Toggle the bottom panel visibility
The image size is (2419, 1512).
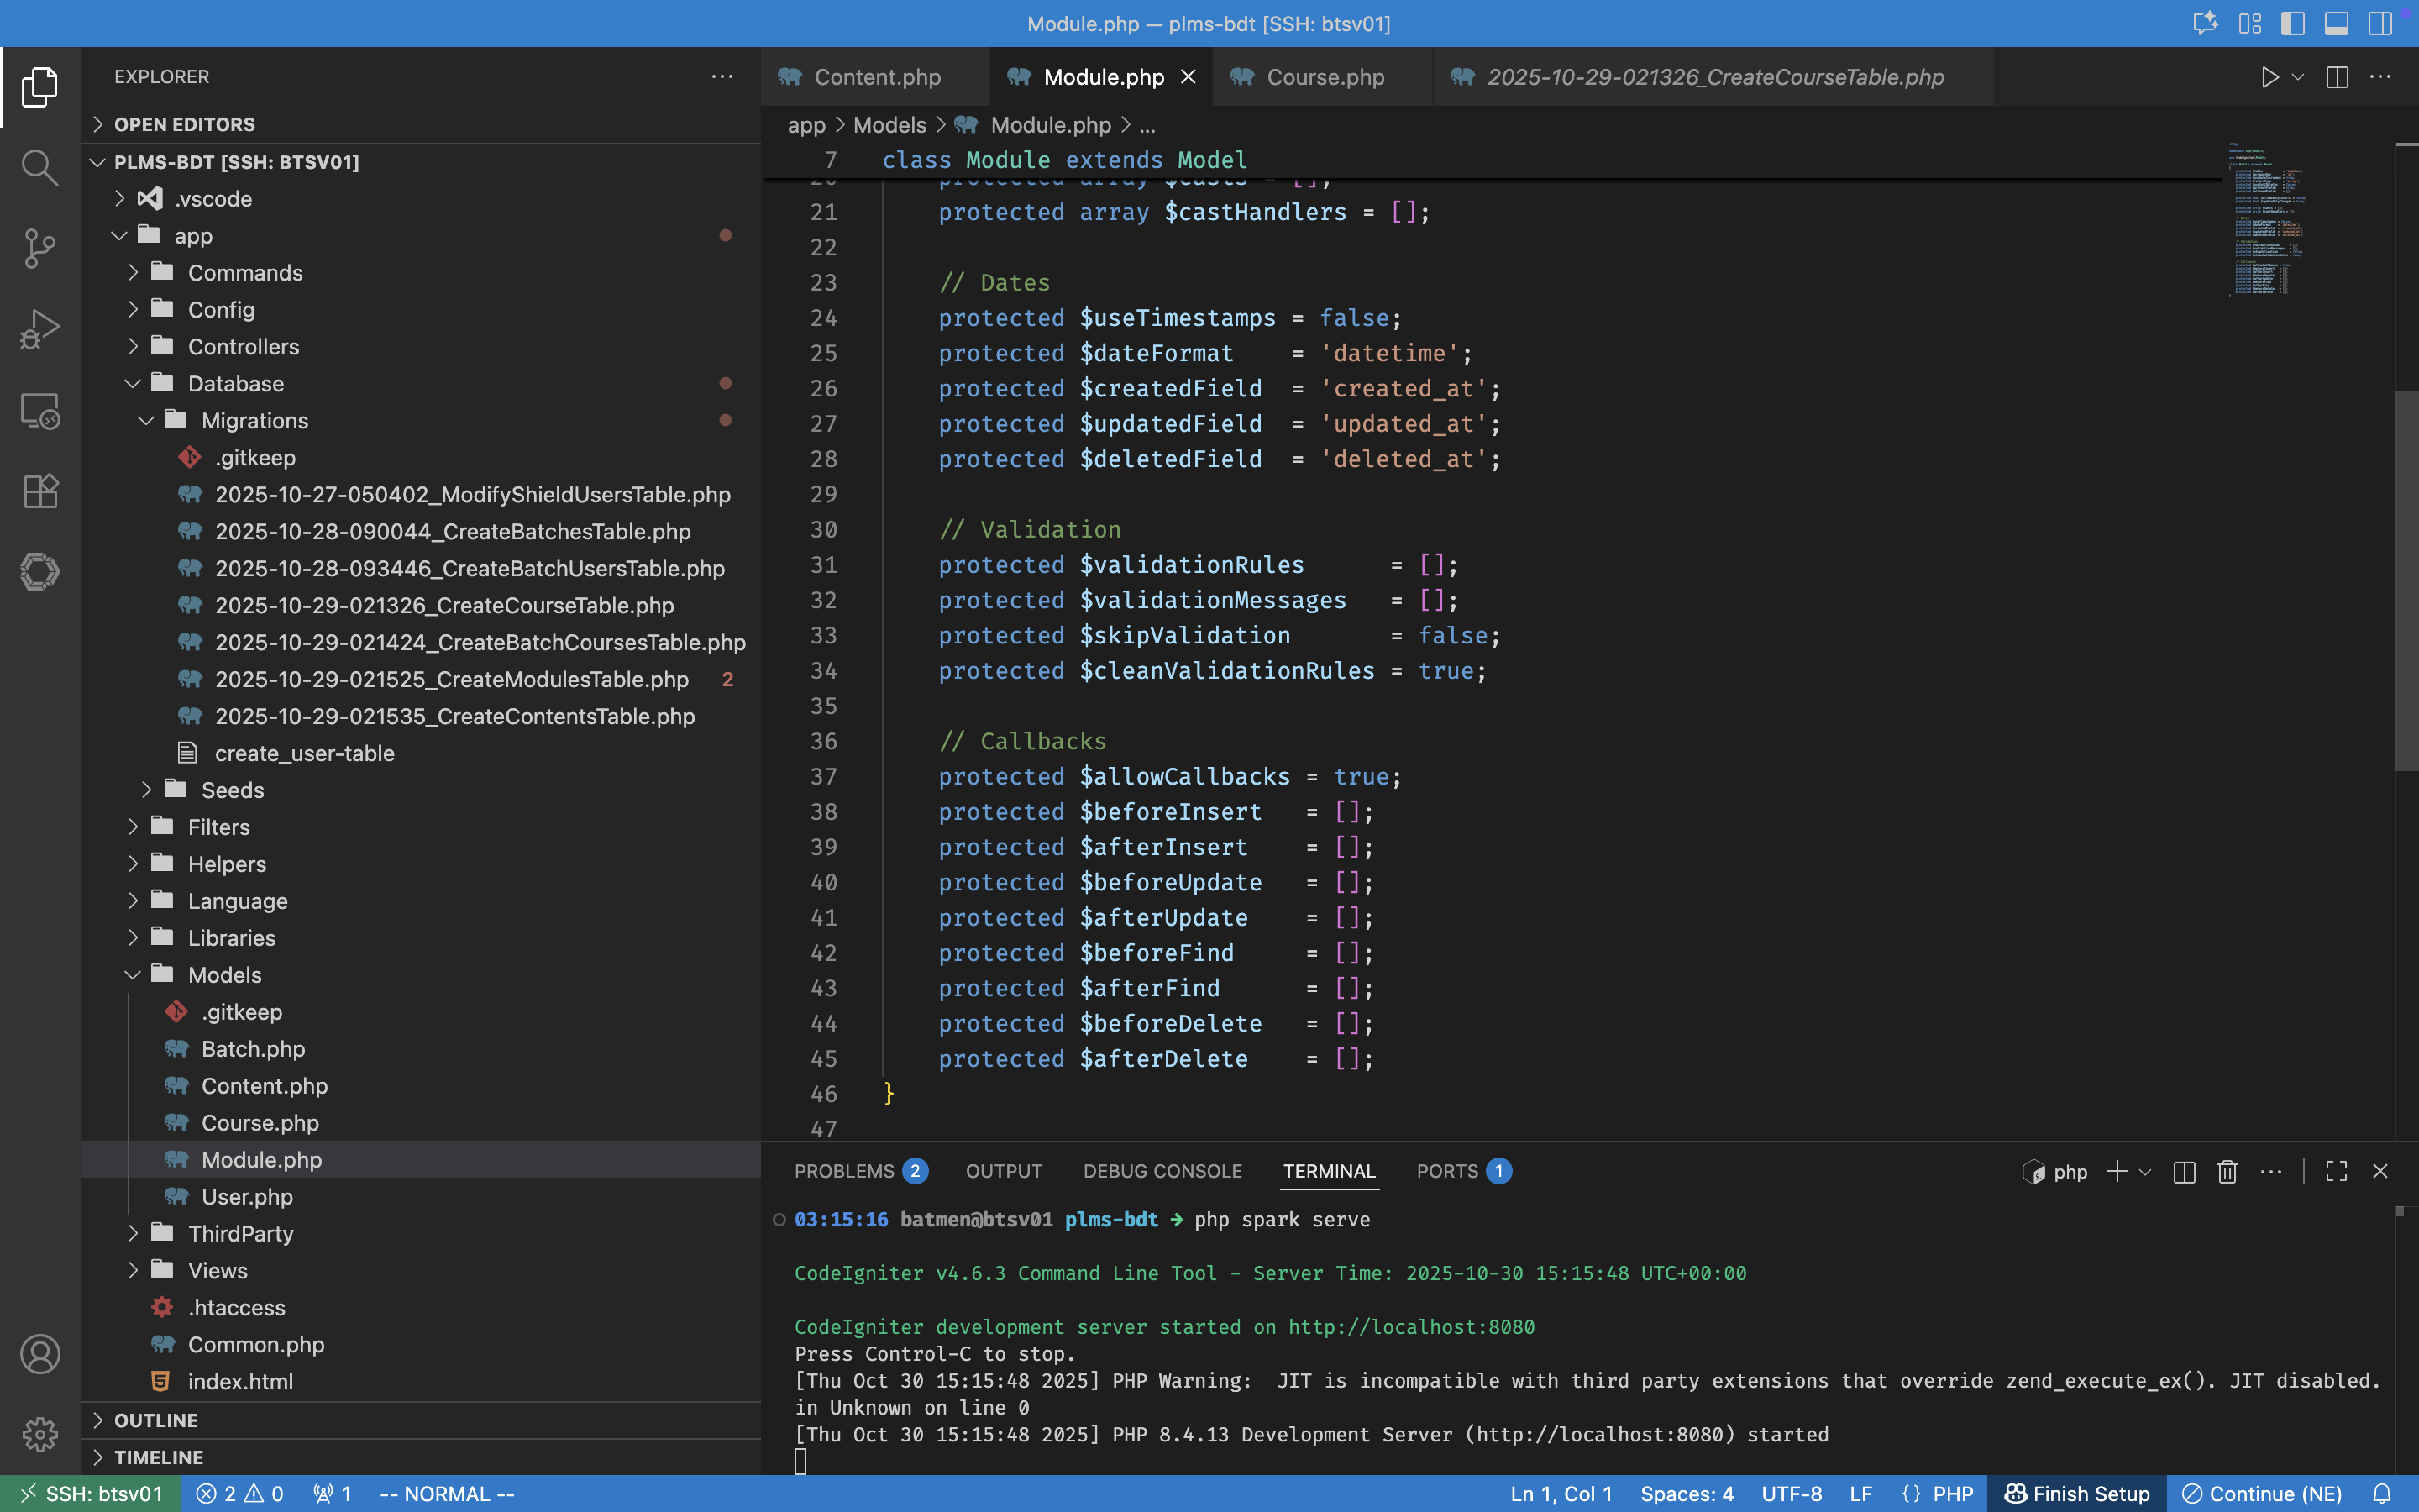[2336, 23]
